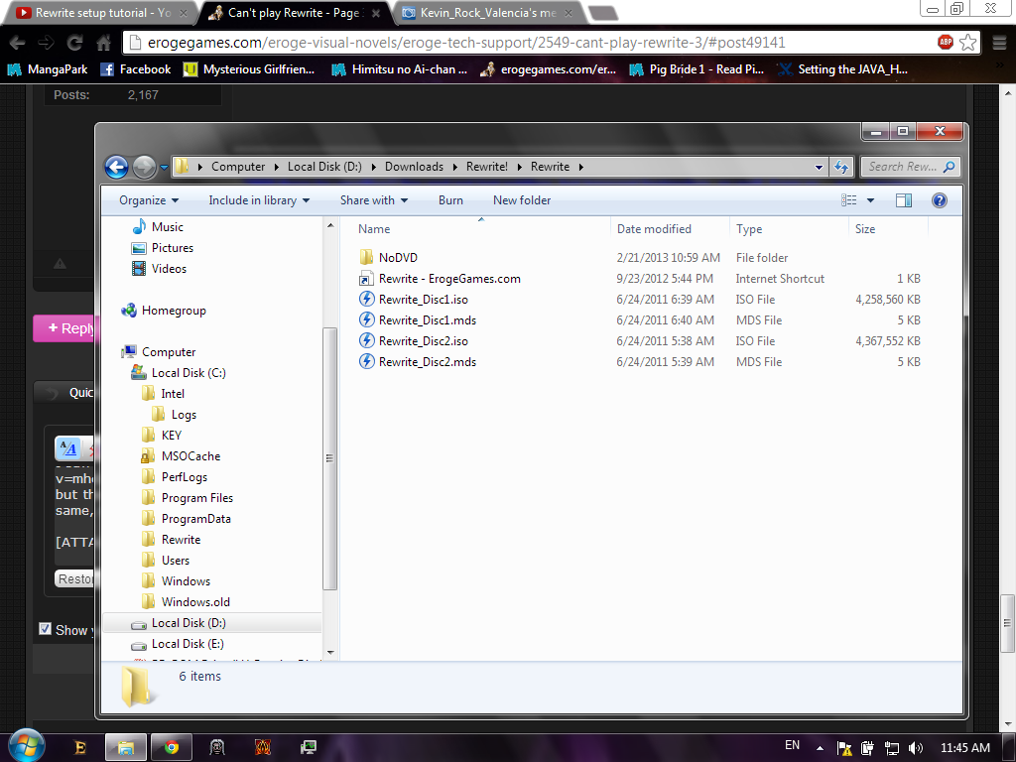The height and width of the screenshot is (762, 1016).
Task: Click the Search Rewrite input field
Action: pos(901,167)
